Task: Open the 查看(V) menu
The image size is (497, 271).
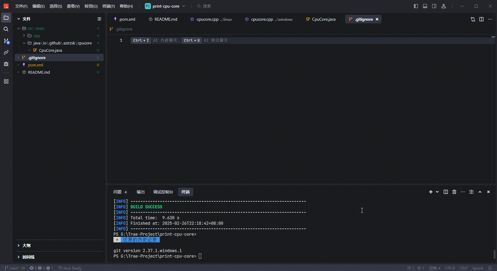Action: [73, 6]
